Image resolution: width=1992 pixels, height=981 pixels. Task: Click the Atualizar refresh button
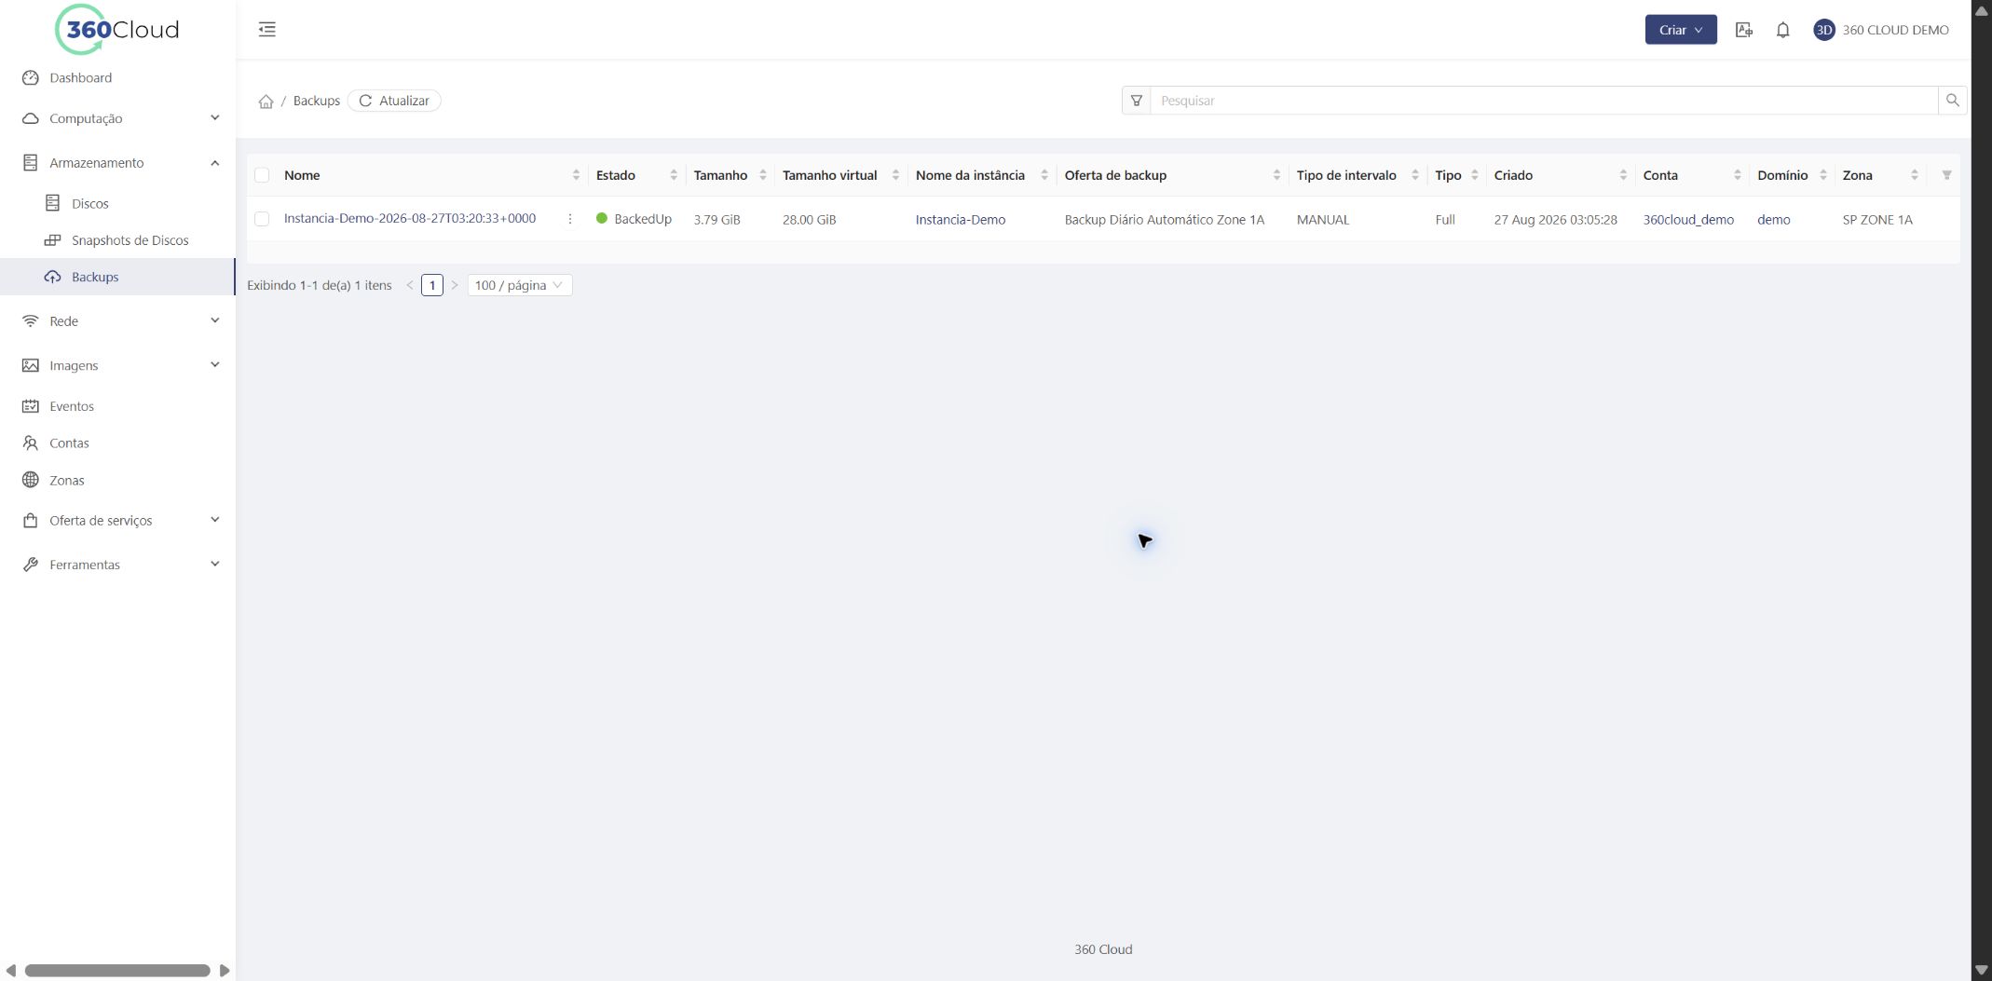pyautogui.click(x=394, y=101)
